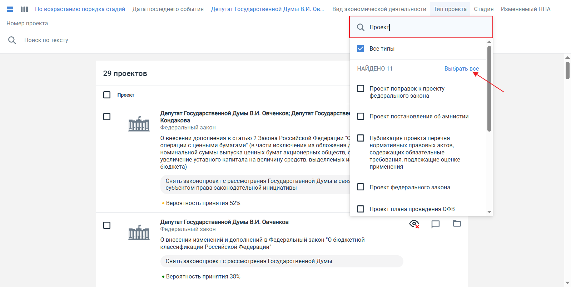Check 'Проект постановления об амнистии' option
571x287 pixels.
pos(361,117)
